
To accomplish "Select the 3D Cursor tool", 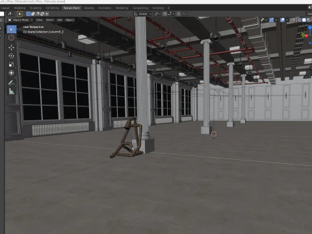I will pyautogui.click(x=11, y=38).
